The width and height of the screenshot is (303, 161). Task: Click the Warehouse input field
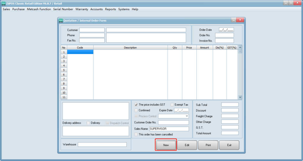coord(102,144)
